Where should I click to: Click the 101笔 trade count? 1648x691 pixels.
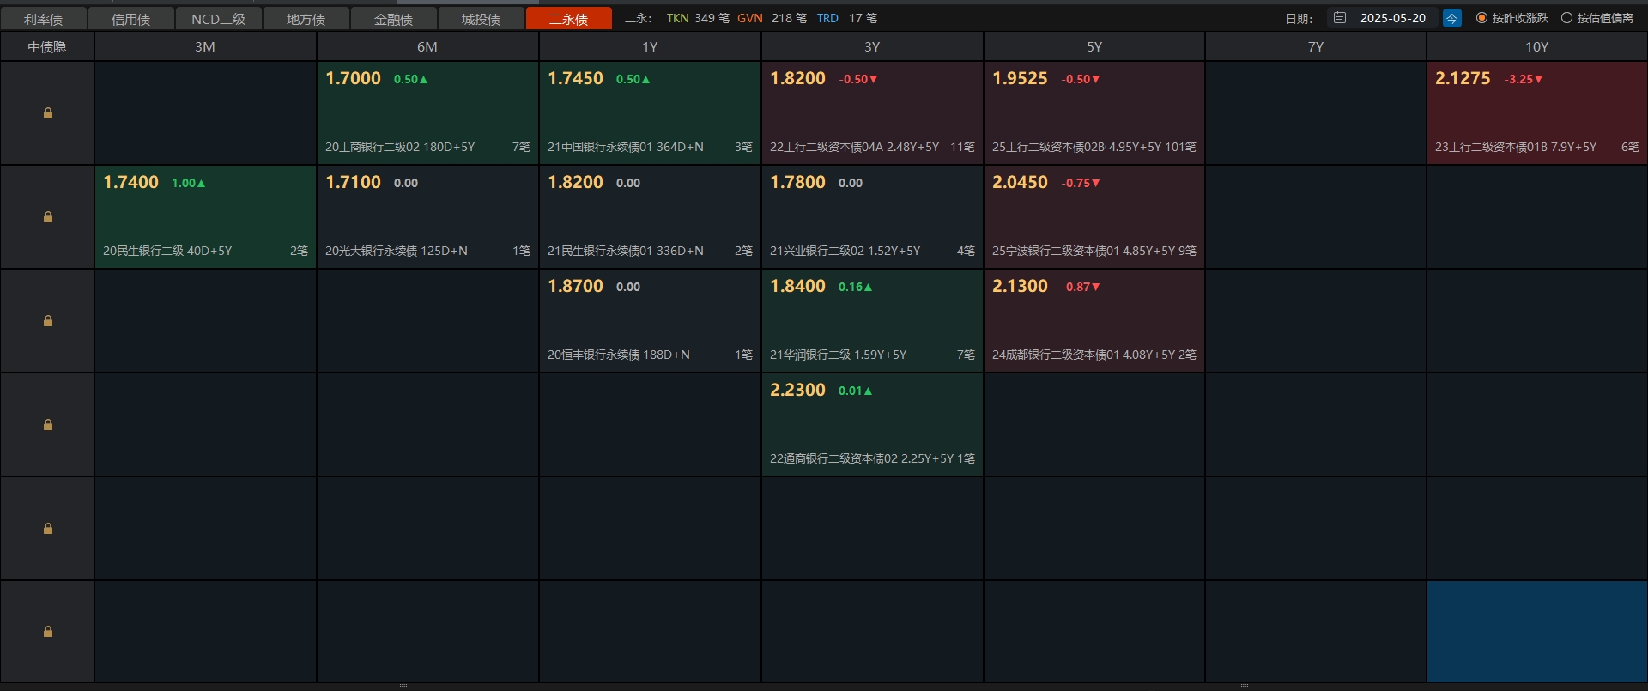[x=1180, y=147]
